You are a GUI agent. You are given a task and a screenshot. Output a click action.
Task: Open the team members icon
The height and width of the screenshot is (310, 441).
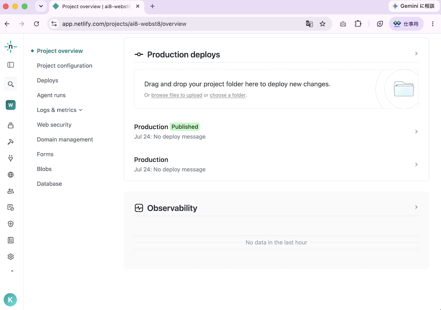11,191
